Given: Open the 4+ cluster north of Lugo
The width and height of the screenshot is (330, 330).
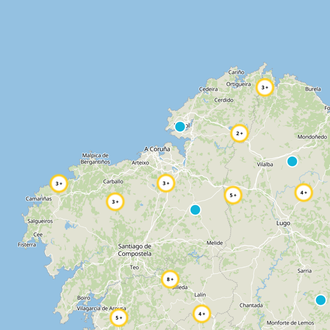Looking at the screenshot, I should click(304, 193).
